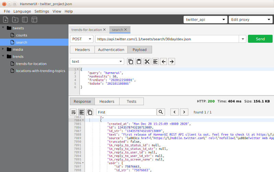This screenshot has width=274, height=172.
Task: Go to next search match arrow
Action: [x=184, y=112]
